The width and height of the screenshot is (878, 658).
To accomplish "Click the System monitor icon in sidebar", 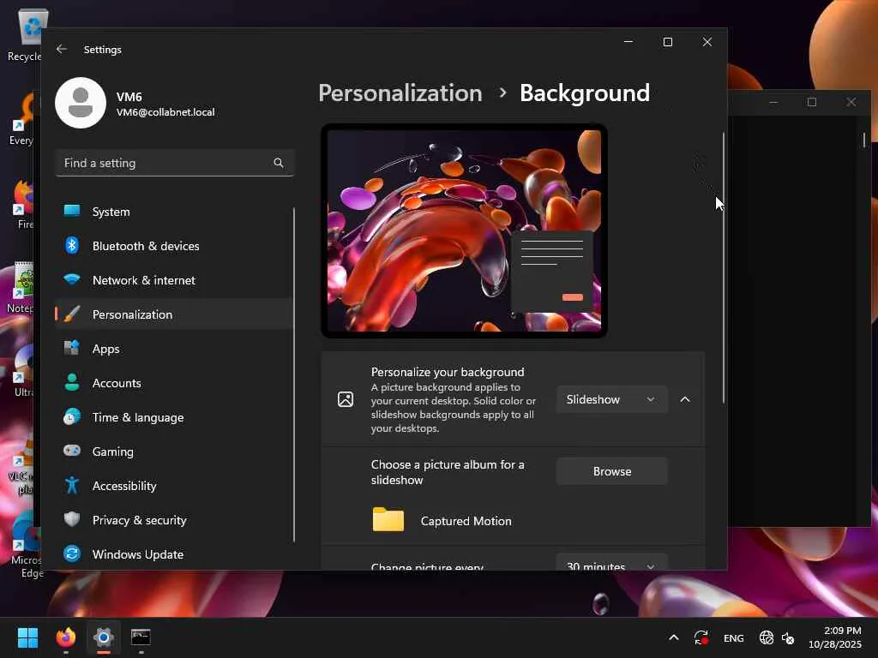I will pyautogui.click(x=72, y=212).
